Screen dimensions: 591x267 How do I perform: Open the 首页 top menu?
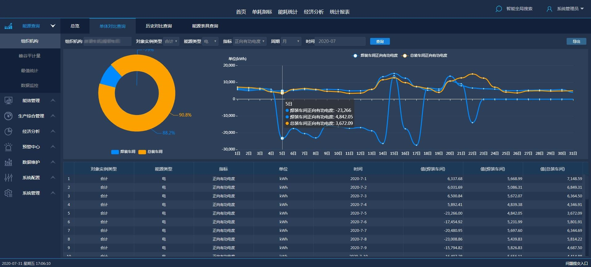[241, 12]
